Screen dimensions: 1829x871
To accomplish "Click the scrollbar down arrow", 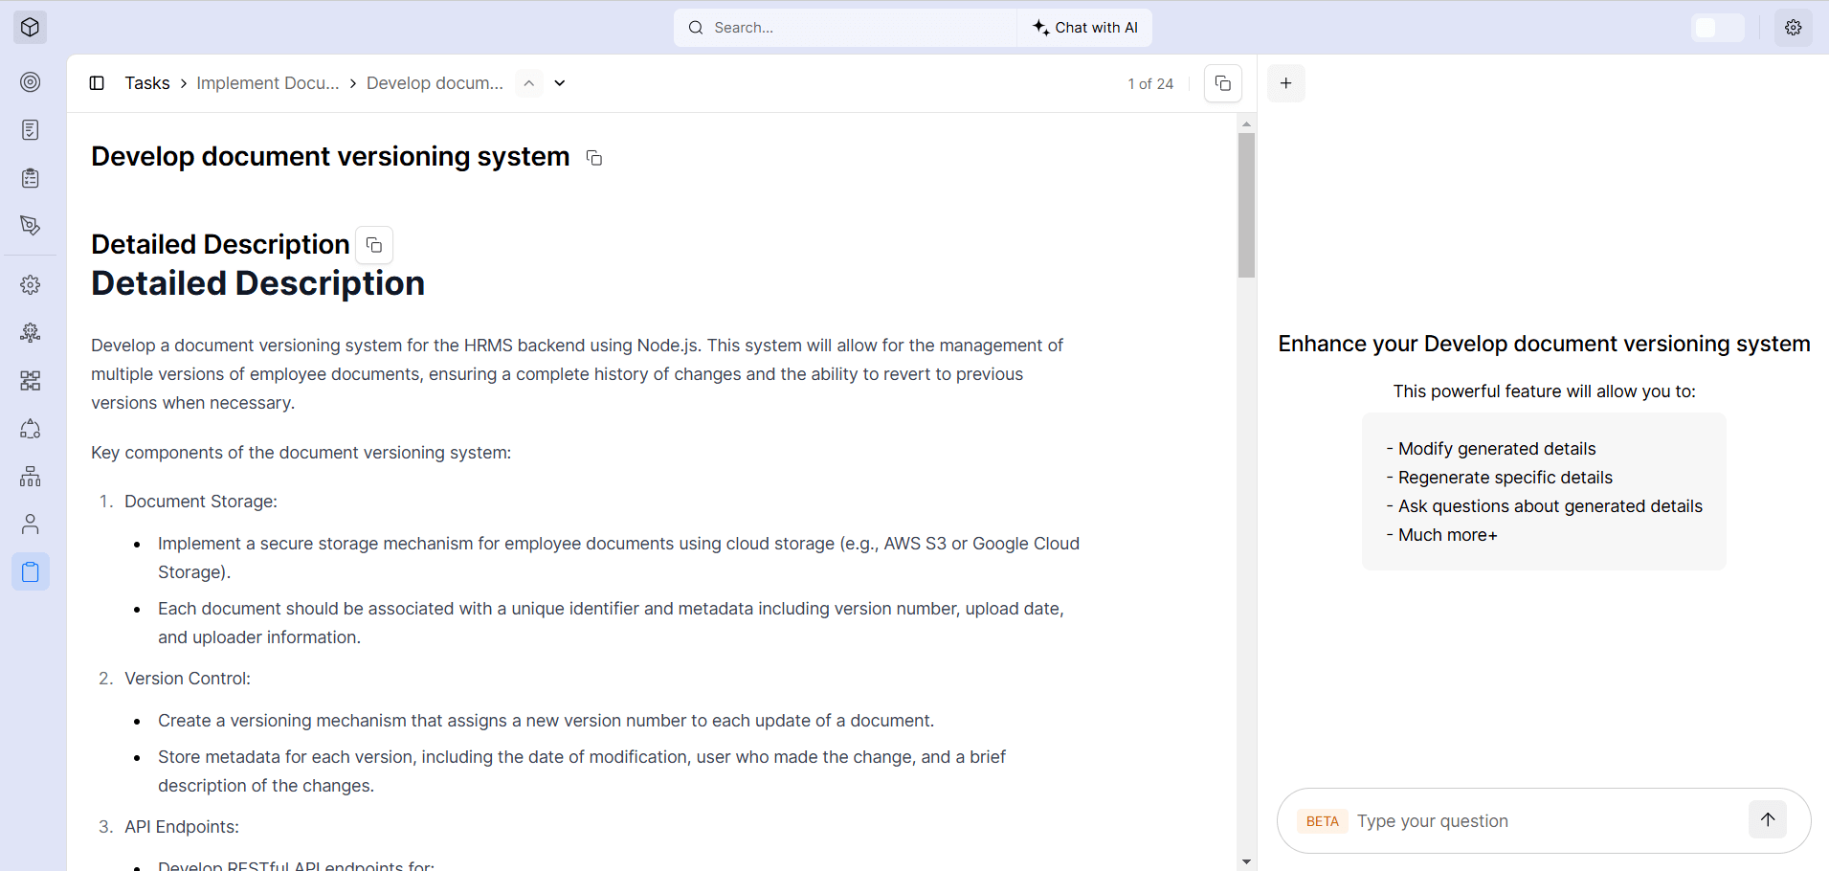I will pos(1246,861).
